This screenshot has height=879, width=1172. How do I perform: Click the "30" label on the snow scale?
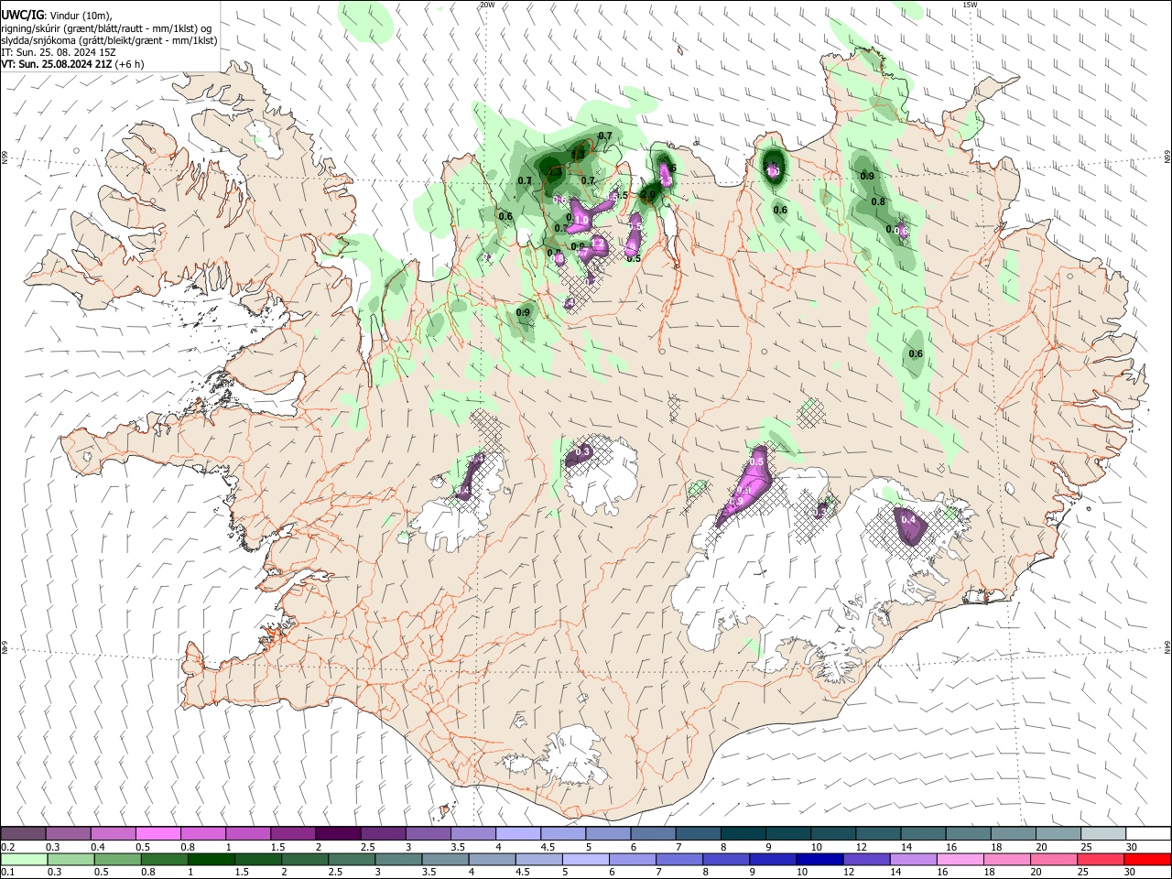point(1131,847)
